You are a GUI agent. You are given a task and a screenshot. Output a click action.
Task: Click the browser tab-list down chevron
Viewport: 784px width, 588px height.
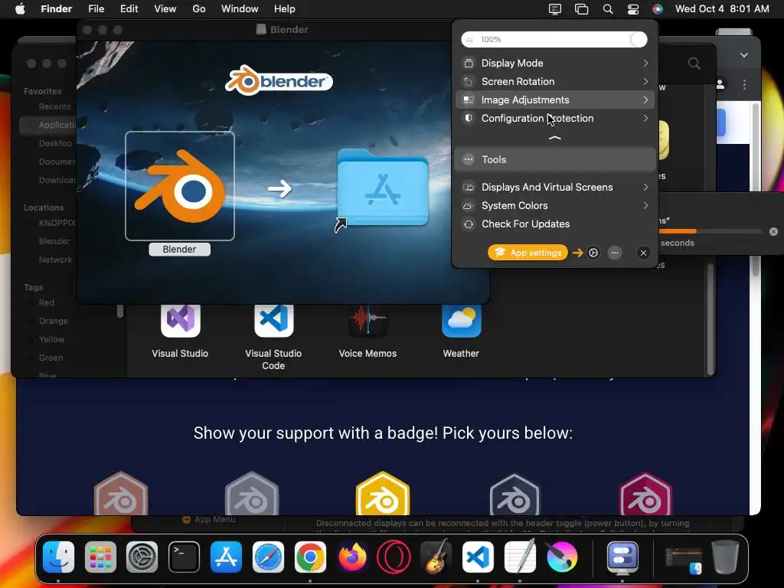tap(744, 55)
